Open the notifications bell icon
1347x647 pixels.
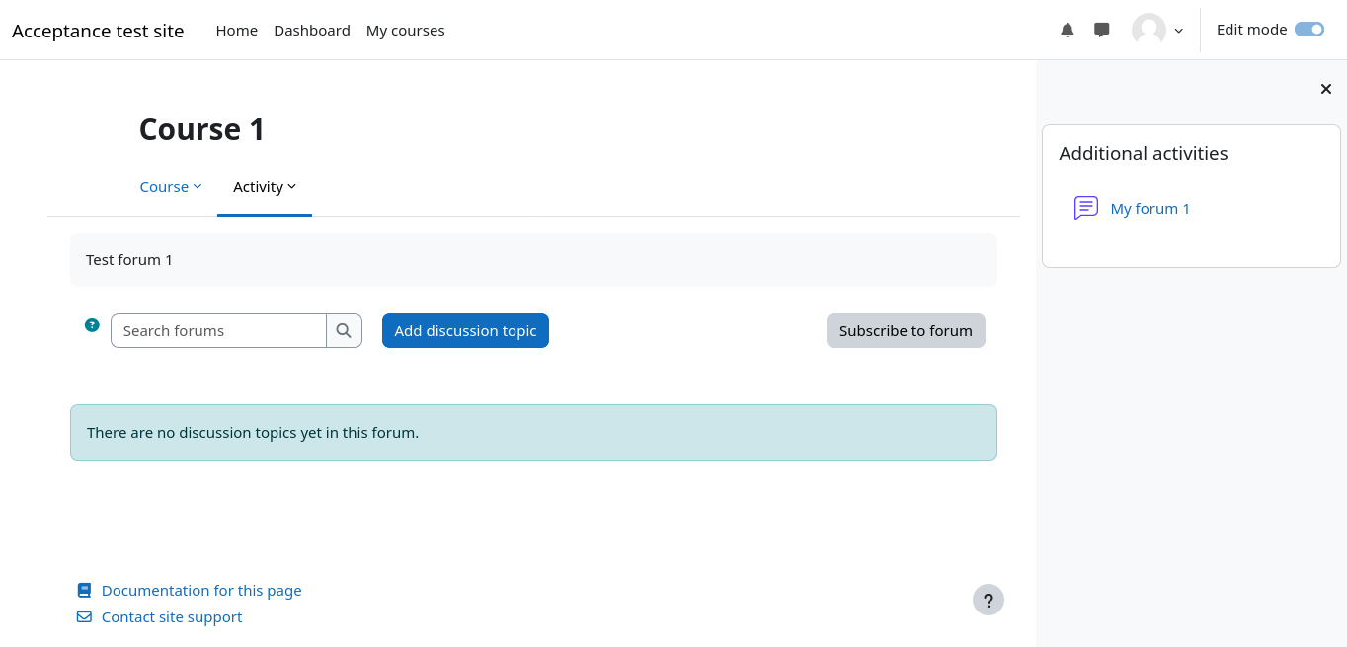(x=1067, y=31)
